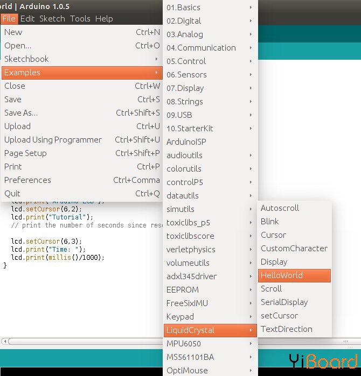The height and width of the screenshot is (376, 361).
Task: Open the Scroll example
Action: point(295,289)
